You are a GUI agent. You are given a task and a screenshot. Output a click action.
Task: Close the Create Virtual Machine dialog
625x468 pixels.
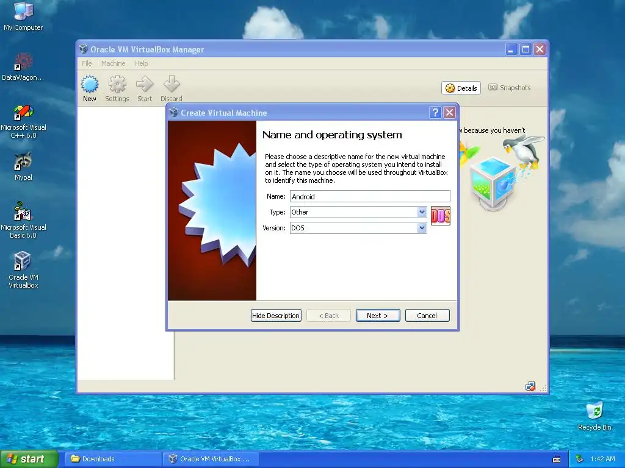(x=450, y=113)
